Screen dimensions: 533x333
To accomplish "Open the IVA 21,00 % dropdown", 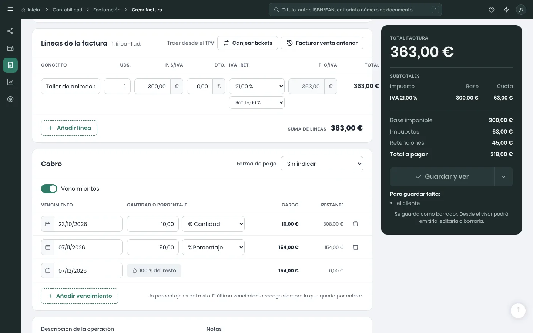I will 257,86.
